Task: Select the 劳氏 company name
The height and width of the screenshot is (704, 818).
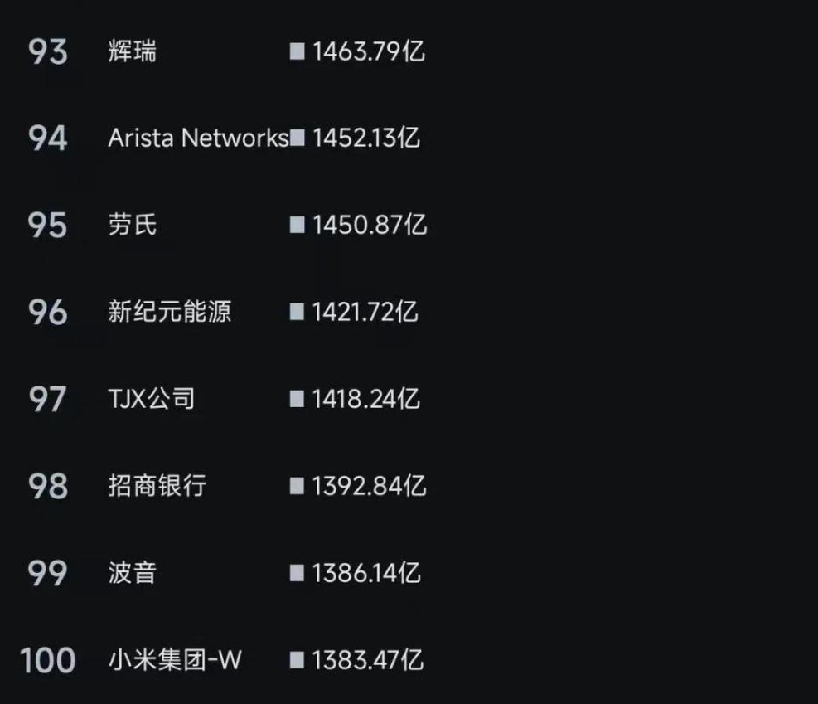Action: tap(132, 225)
